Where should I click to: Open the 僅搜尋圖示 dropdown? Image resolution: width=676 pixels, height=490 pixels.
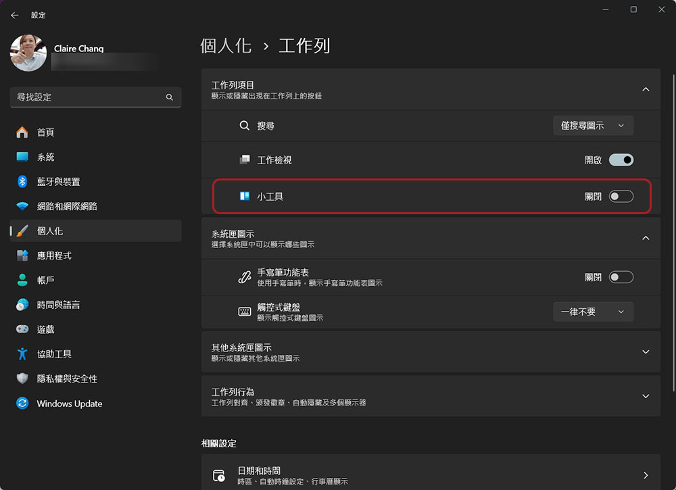594,126
